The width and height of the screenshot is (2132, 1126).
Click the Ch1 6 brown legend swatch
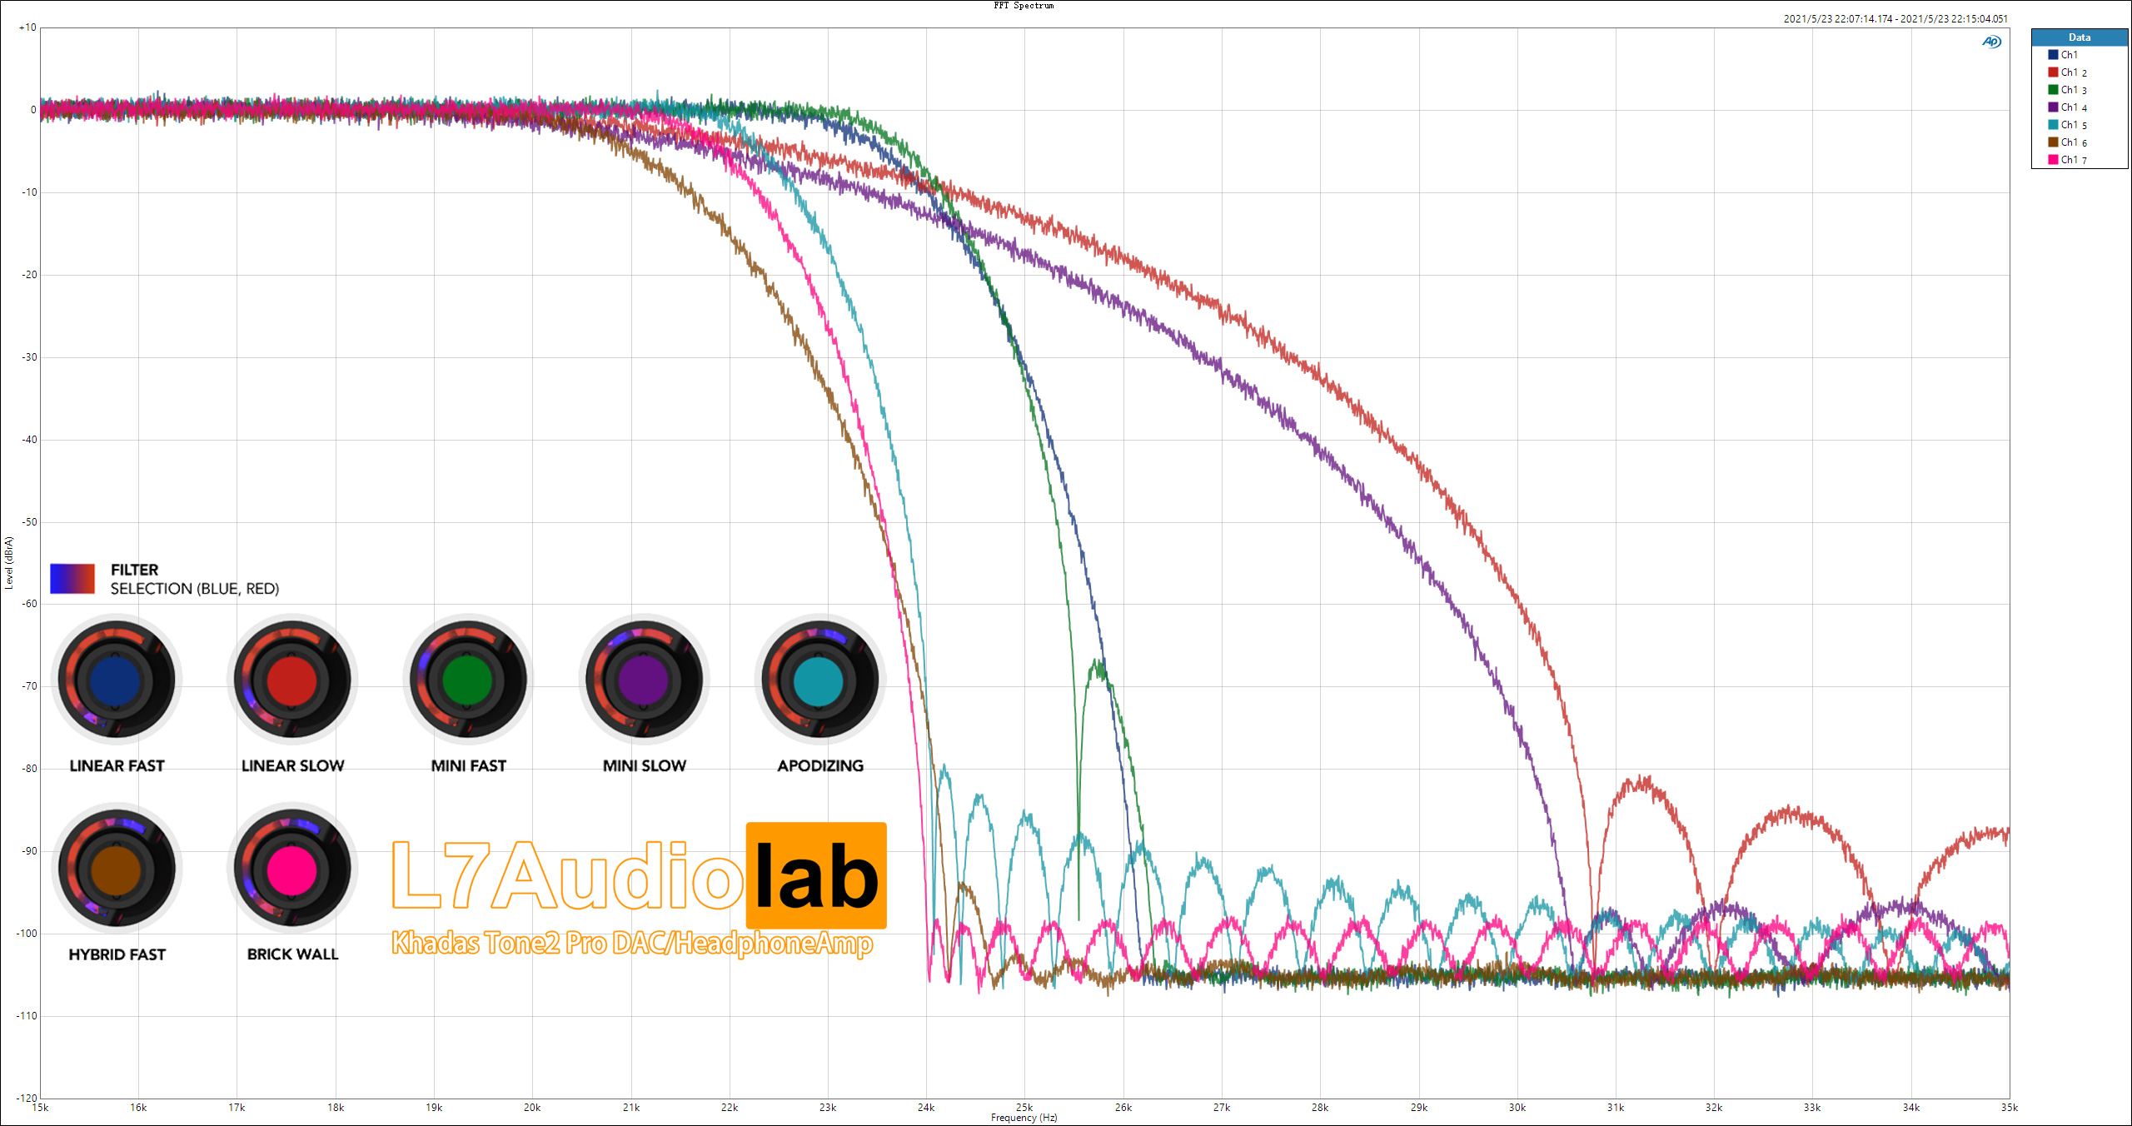click(2053, 142)
